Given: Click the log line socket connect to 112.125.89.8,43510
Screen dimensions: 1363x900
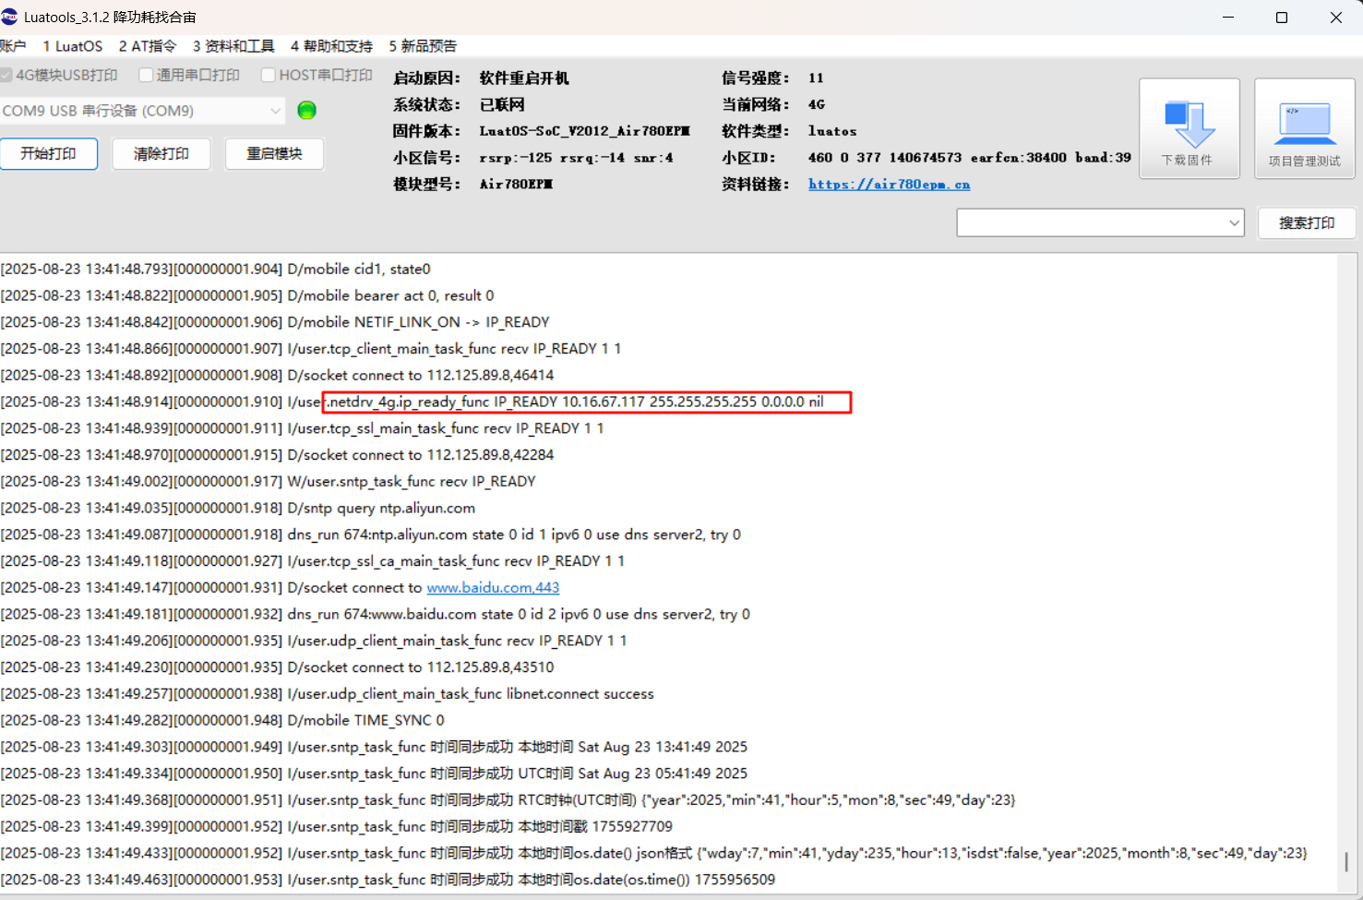Looking at the screenshot, I should point(277,666).
